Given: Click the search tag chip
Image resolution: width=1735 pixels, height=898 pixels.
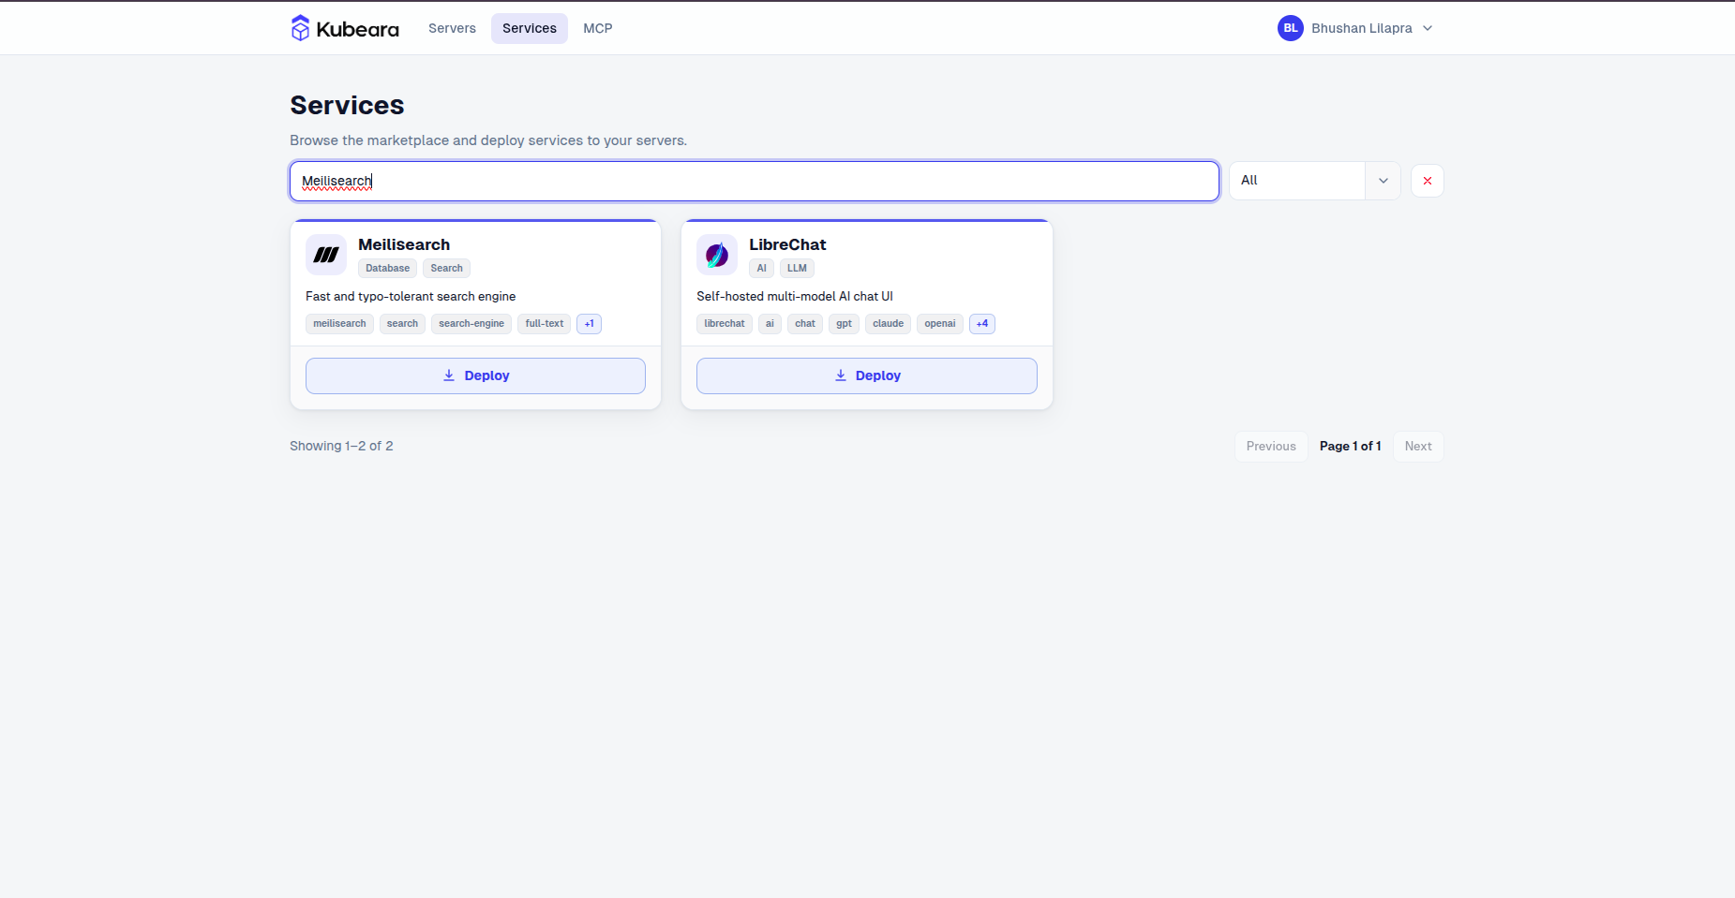Looking at the screenshot, I should [x=402, y=324].
